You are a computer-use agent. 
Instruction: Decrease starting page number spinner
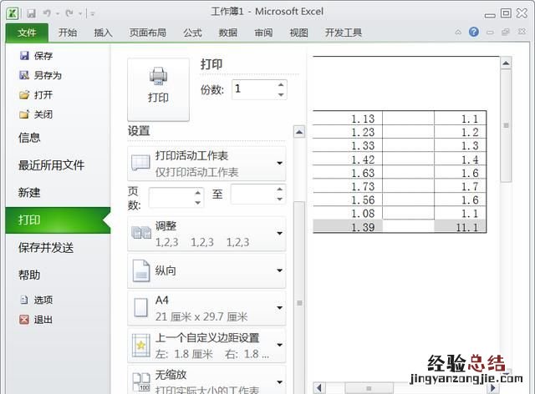[197, 203]
